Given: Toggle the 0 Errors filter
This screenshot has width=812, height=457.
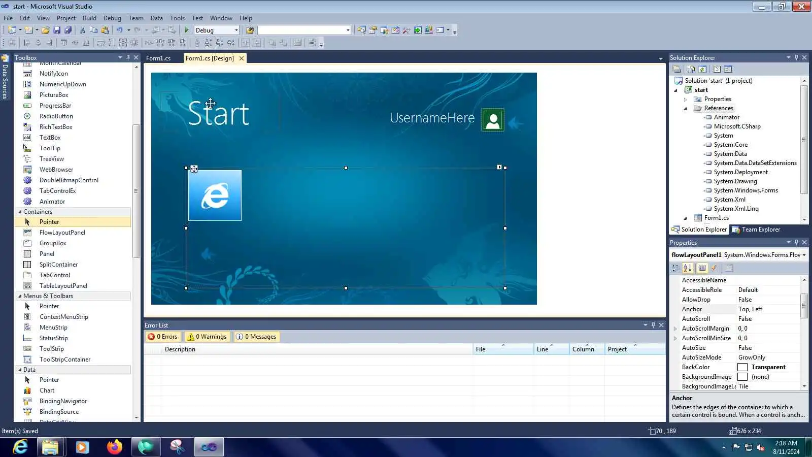Looking at the screenshot, I should pos(162,337).
